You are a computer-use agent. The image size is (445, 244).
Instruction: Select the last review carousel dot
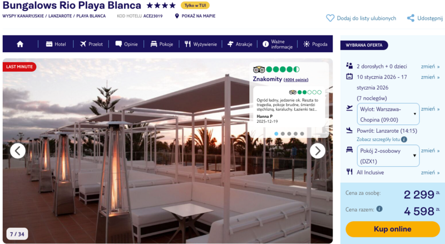pos(302,133)
